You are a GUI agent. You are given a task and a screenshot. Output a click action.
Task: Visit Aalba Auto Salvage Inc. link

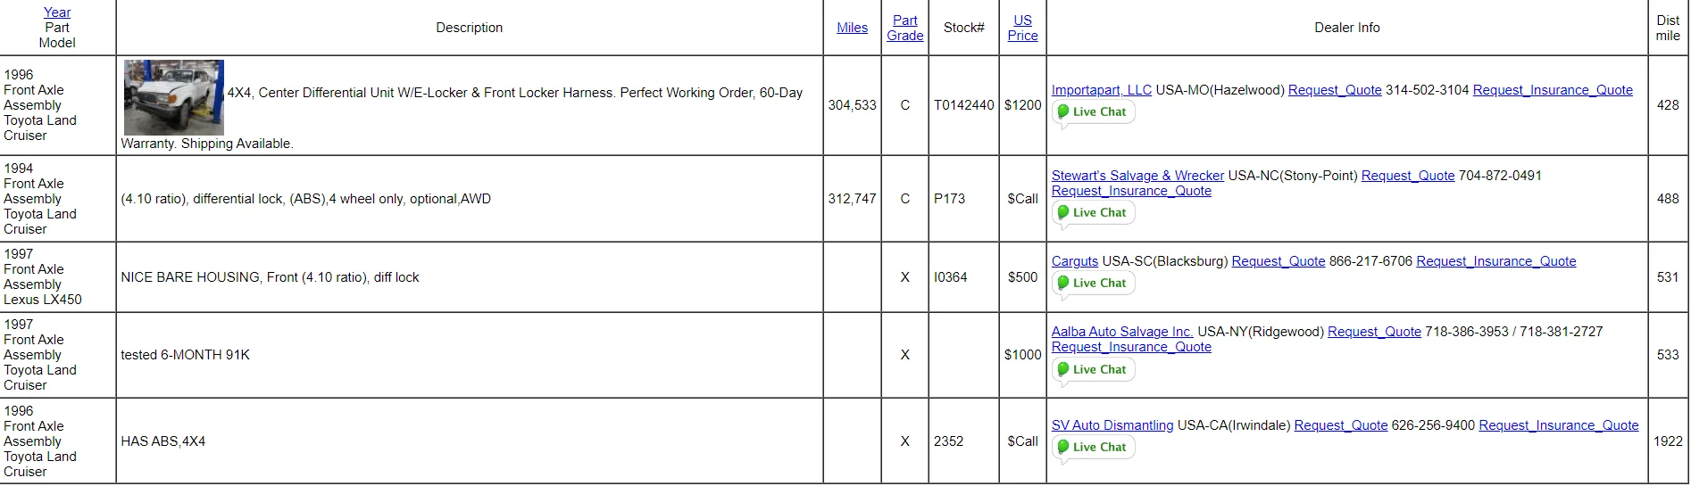[1121, 332]
